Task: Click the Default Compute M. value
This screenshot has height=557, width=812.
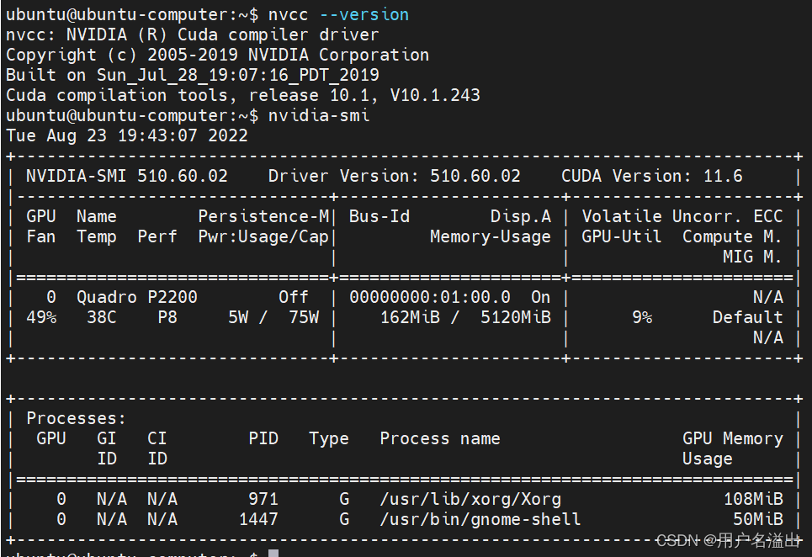Action: [x=747, y=317]
